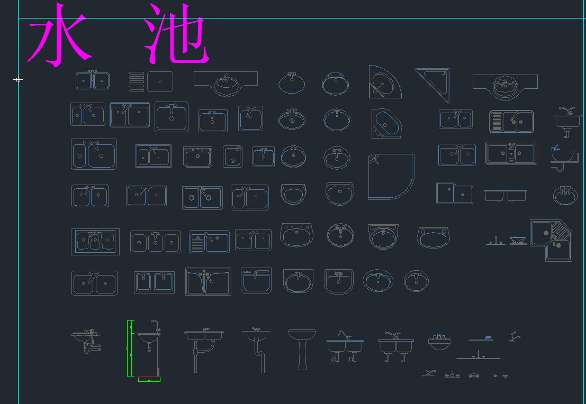The width and height of the screenshot is (586, 404).
Task: Click the crosshair cursor marker on cyan border
Action: click(x=18, y=79)
